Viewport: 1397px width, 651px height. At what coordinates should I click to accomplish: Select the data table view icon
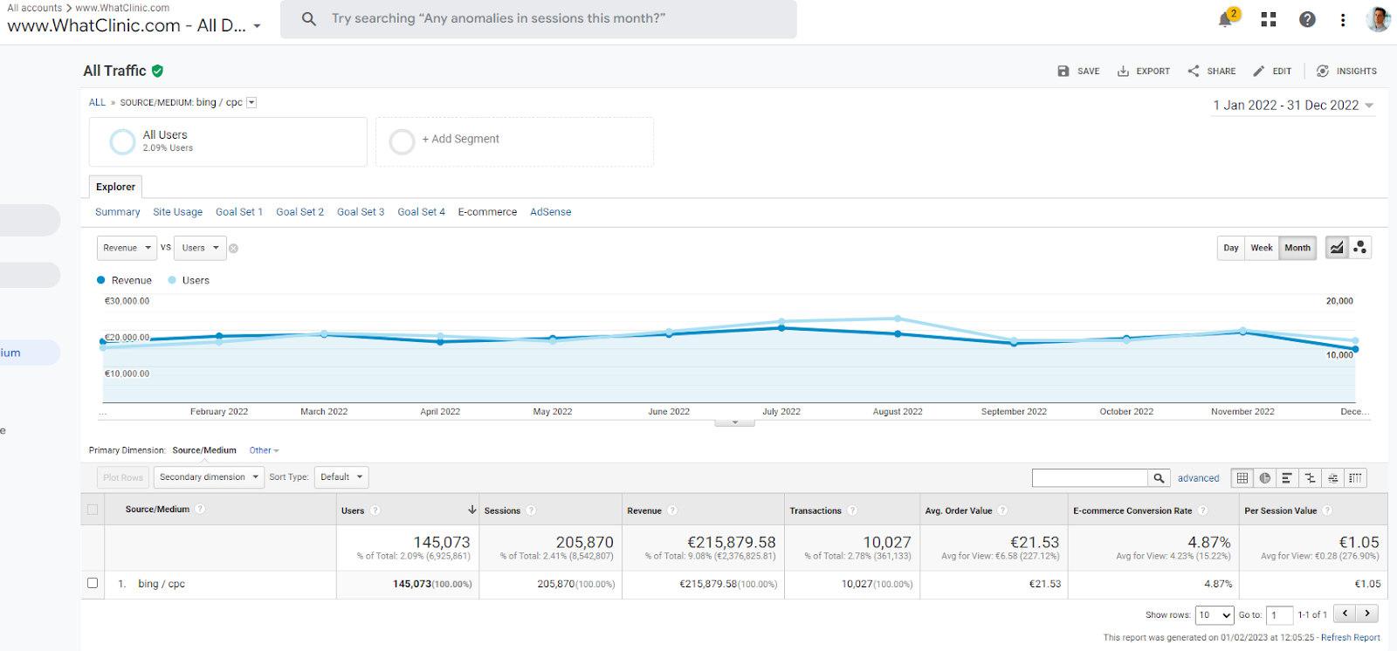(1242, 478)
